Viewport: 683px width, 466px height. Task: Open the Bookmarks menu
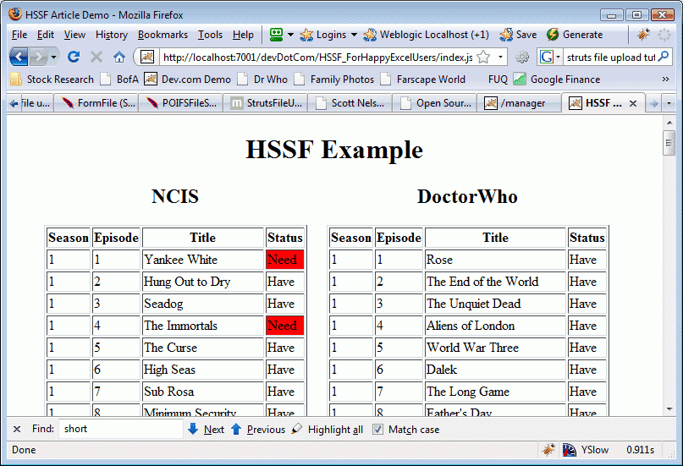[x=162, y=35]
